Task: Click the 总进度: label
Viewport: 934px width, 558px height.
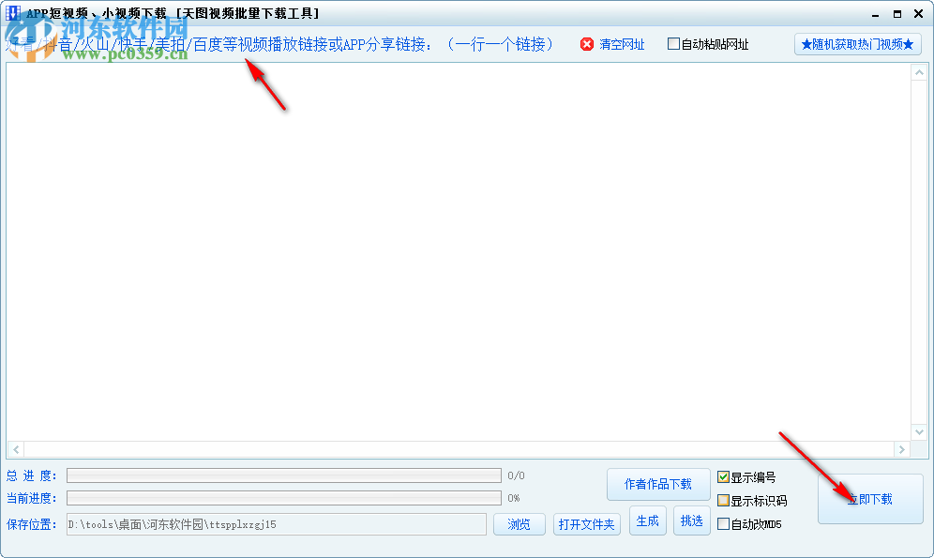Action: click(x=32, y=475)
